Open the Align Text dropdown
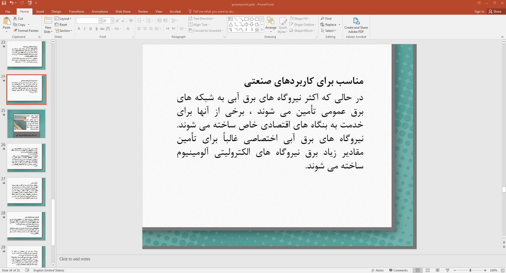The width and height of the screenshot is (506, 273). point(199,24)
